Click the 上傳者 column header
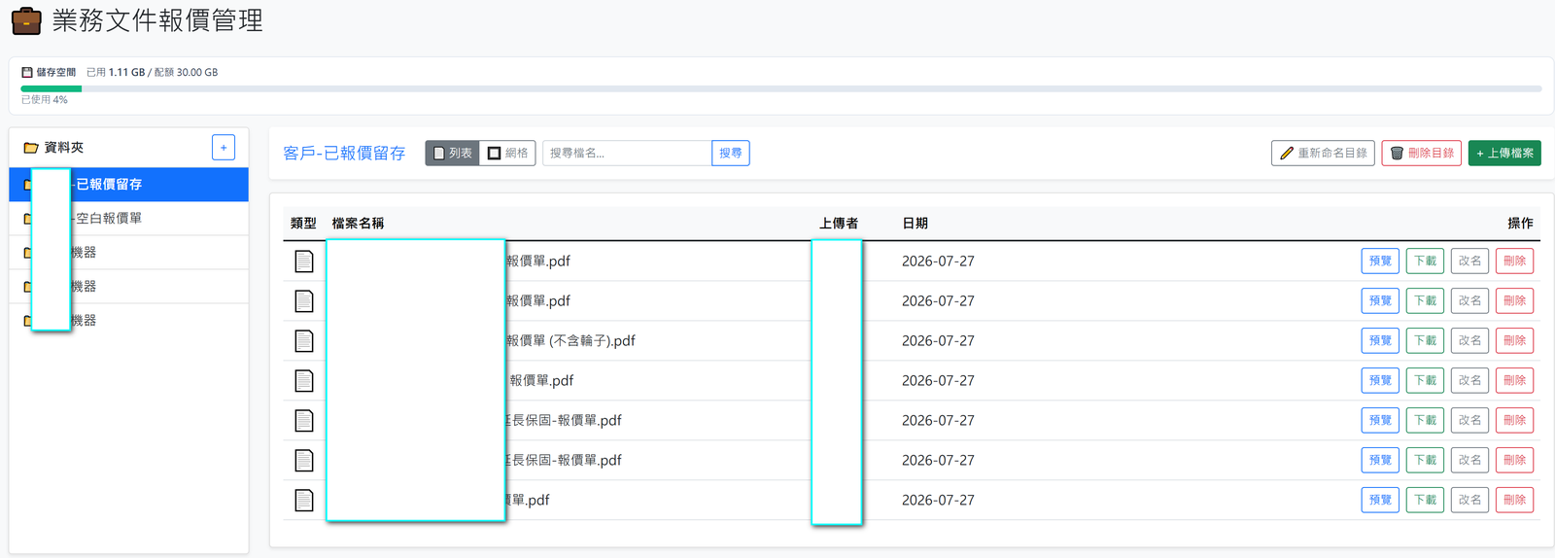 tap(839, 224)
